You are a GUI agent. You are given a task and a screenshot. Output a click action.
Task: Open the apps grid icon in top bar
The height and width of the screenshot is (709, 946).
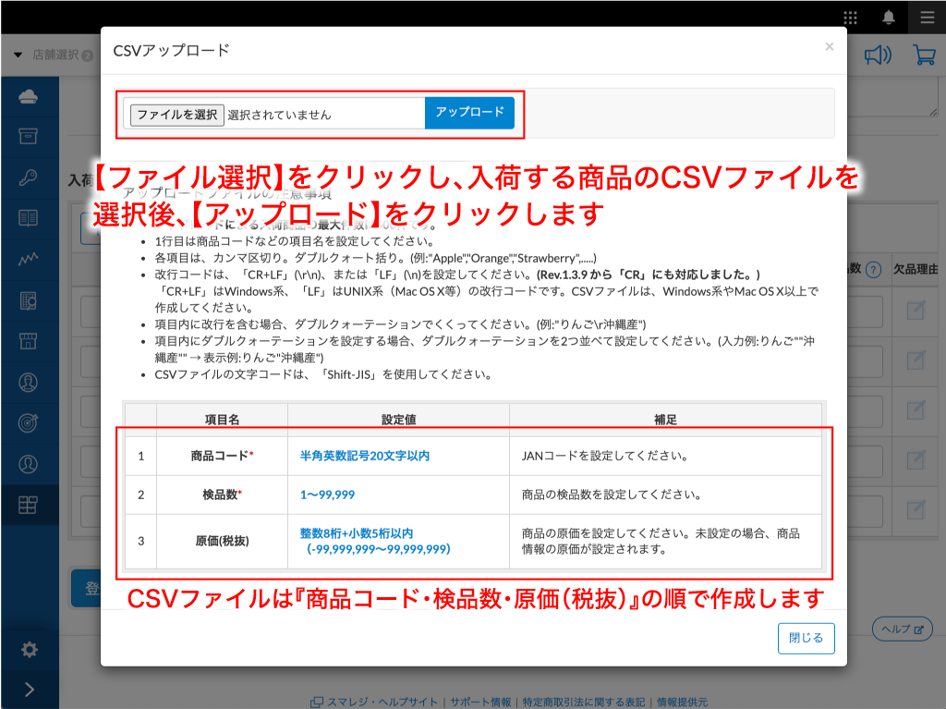pyautogui.click(x=850, y=17)
